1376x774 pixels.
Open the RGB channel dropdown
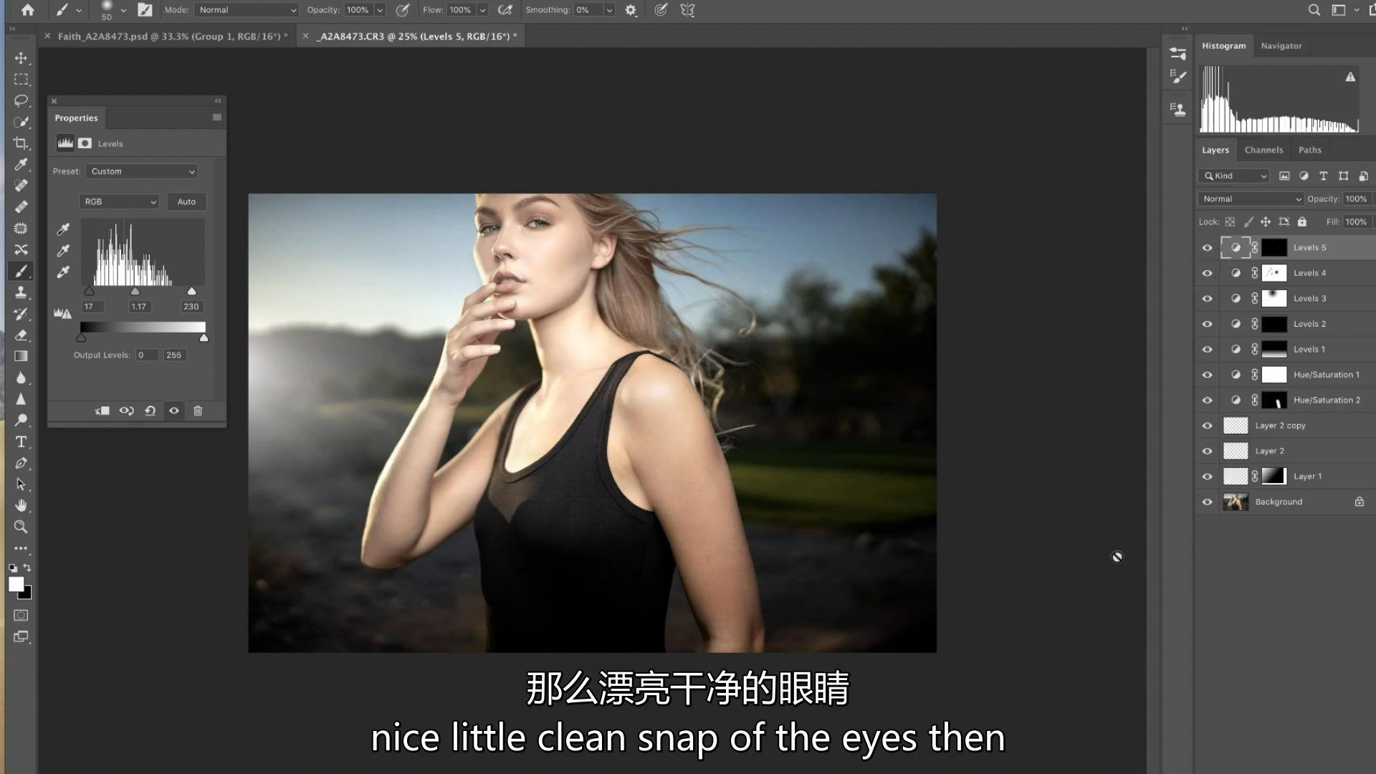[119, 201]
